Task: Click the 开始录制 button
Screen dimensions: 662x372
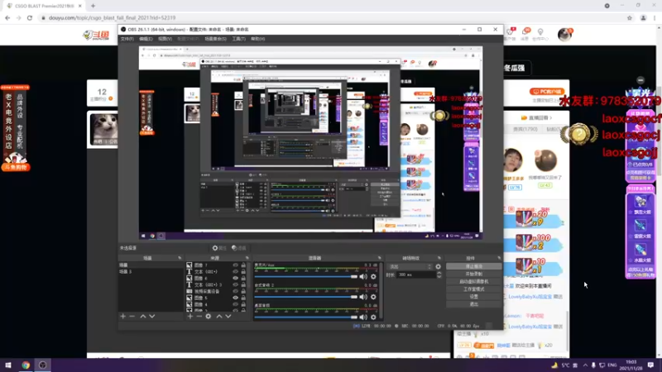Action: coord(473,274)
